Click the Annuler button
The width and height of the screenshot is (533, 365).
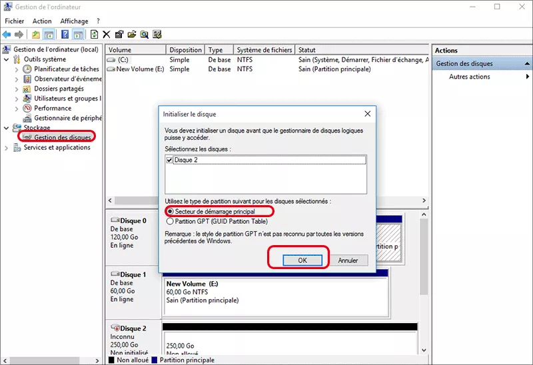pyautogui.click(x=348, y=260)
